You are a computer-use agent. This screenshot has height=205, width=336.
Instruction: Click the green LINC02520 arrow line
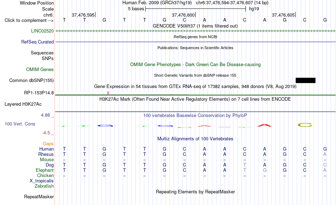click(195, 31)
